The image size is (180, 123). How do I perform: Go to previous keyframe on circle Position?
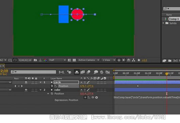point(15,86)
